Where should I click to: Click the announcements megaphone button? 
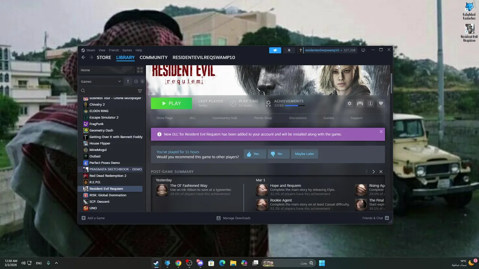pos(275,50)
